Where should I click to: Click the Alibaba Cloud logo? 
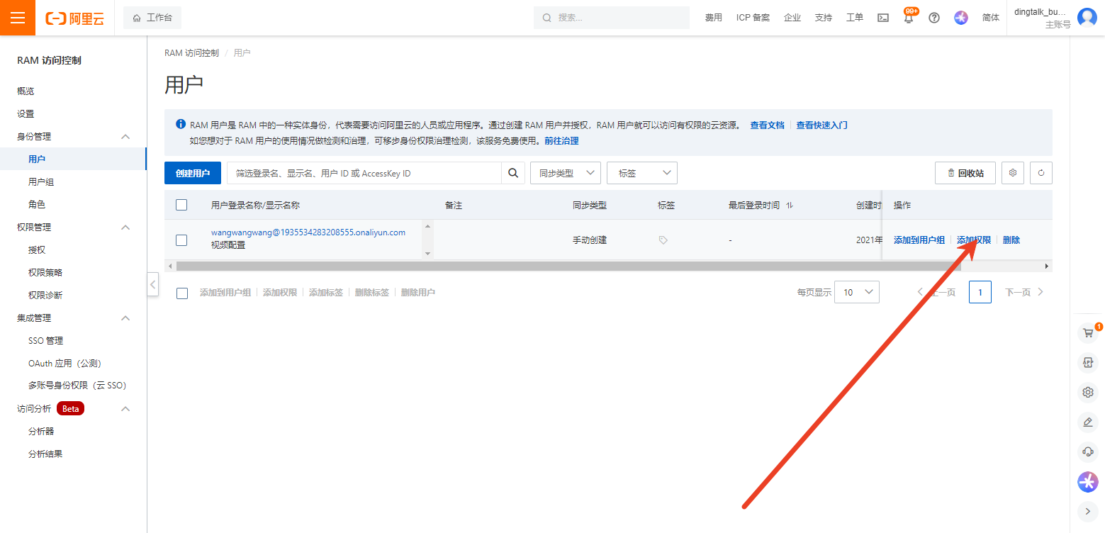[x=74, y=18]
